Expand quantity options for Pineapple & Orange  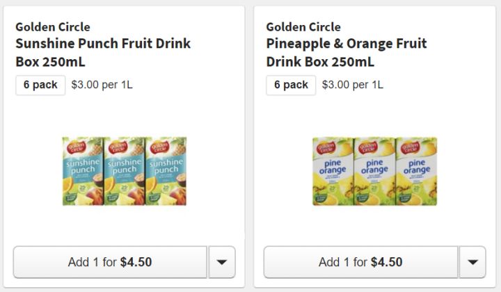tap(472, 262)
